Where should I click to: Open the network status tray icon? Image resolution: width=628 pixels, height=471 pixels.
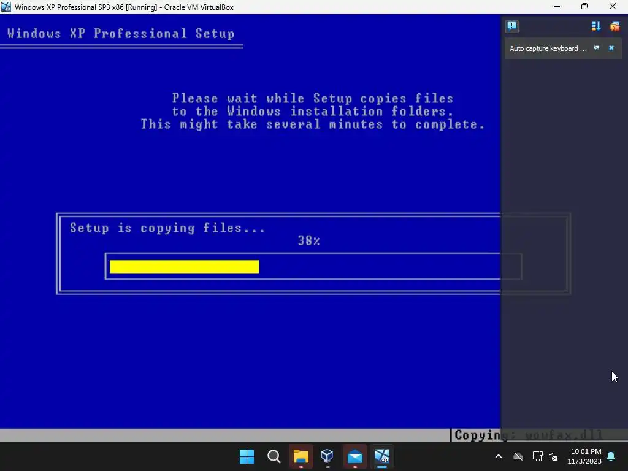coord(537,456)
